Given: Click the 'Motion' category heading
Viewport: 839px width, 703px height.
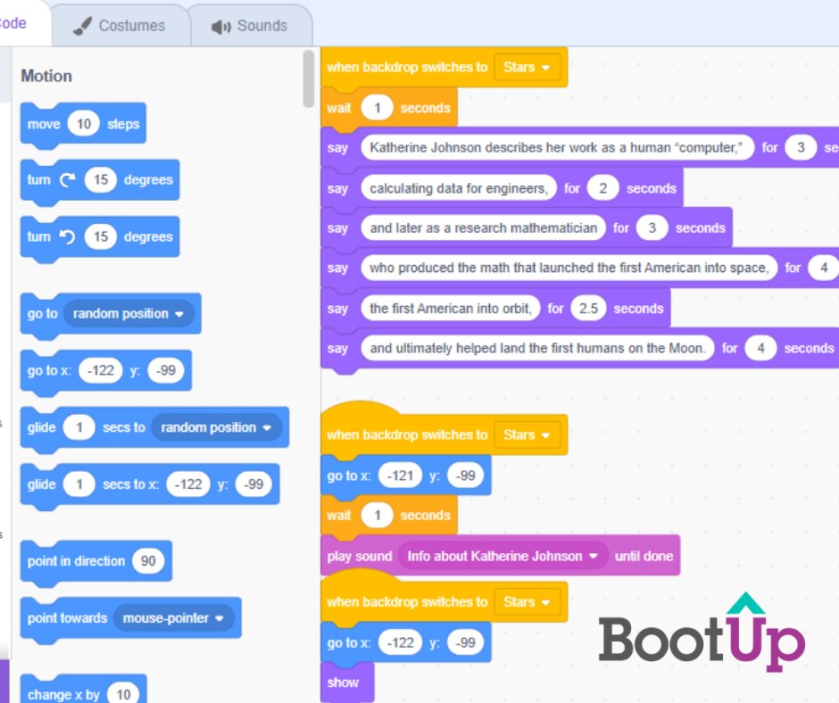Looking at the screenshot, I should (x=46, y=76).
